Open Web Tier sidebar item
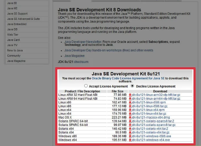This screenshot has height=146, width=201. coord(13,35)
